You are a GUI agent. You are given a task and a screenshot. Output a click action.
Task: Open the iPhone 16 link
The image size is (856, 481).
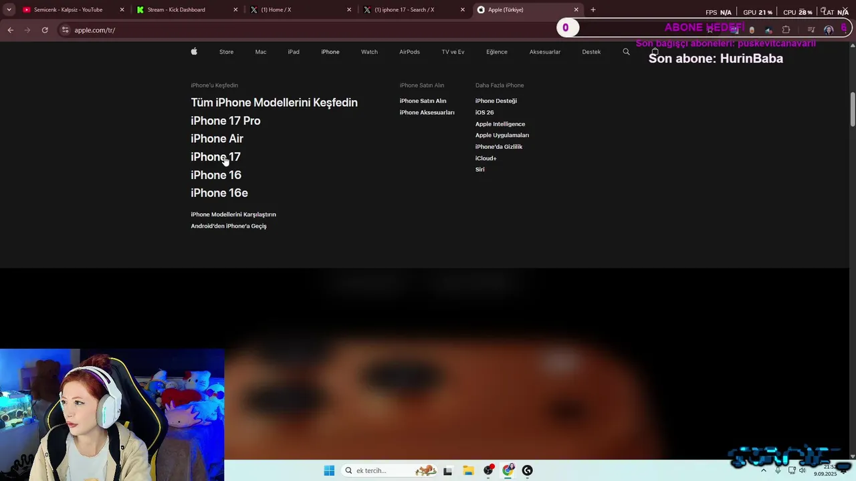coord(216,175)
